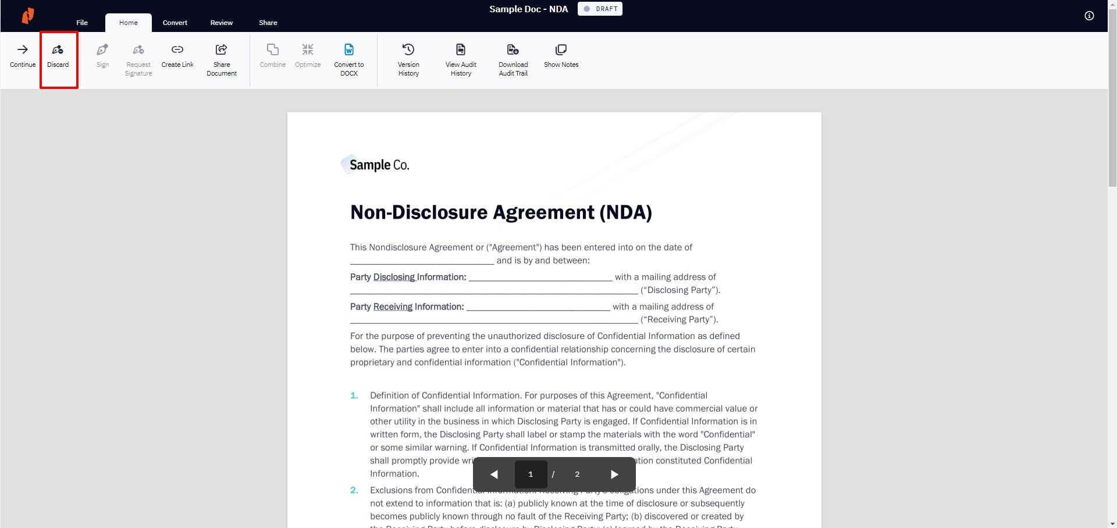
Task: Click the Continue button
Action: pyautogui.click(x=22, y=55)
